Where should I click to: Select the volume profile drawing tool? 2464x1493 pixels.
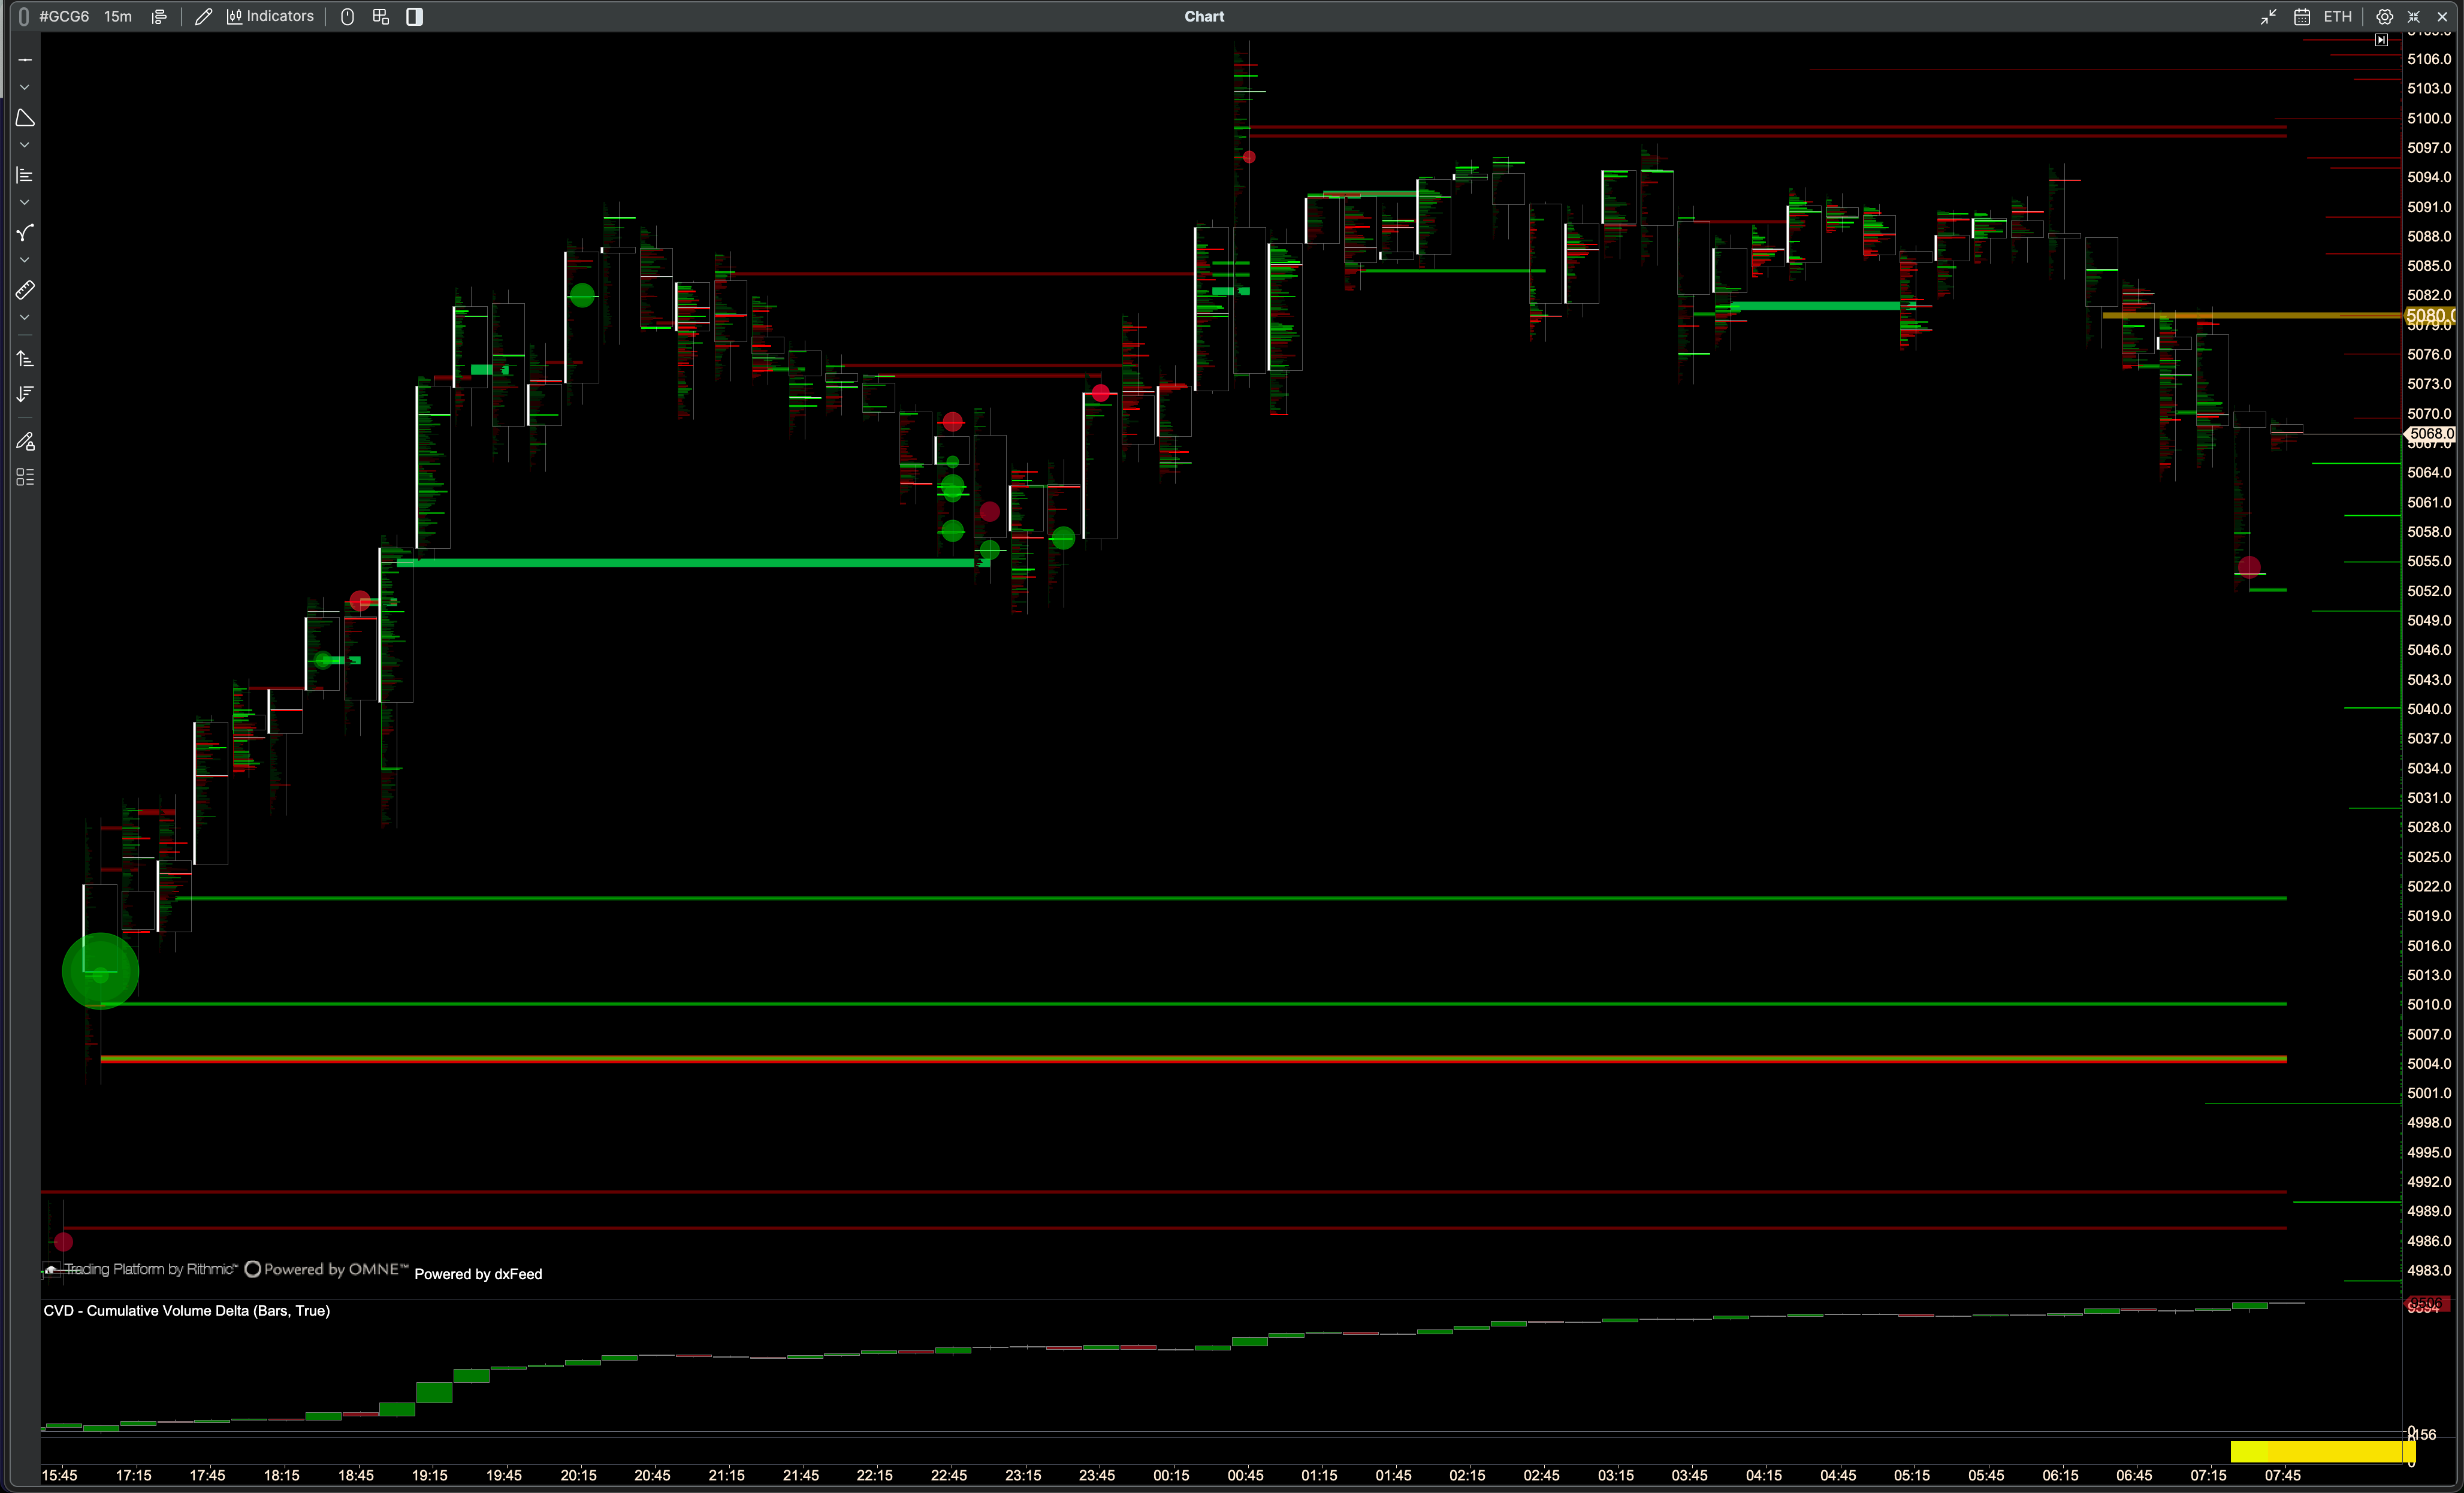tap(25, 175)
